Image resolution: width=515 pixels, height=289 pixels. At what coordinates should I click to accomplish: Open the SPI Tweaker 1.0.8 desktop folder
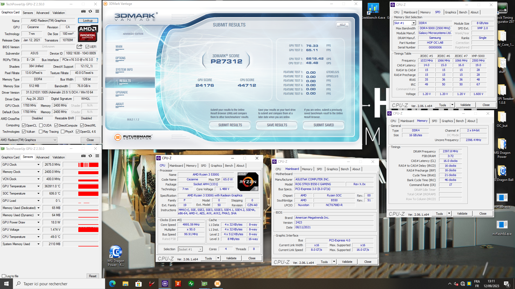point(502,94)
